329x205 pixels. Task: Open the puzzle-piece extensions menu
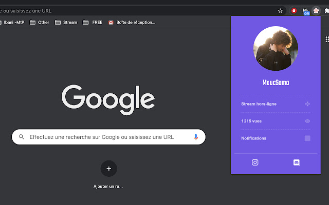tap(327, 10)
